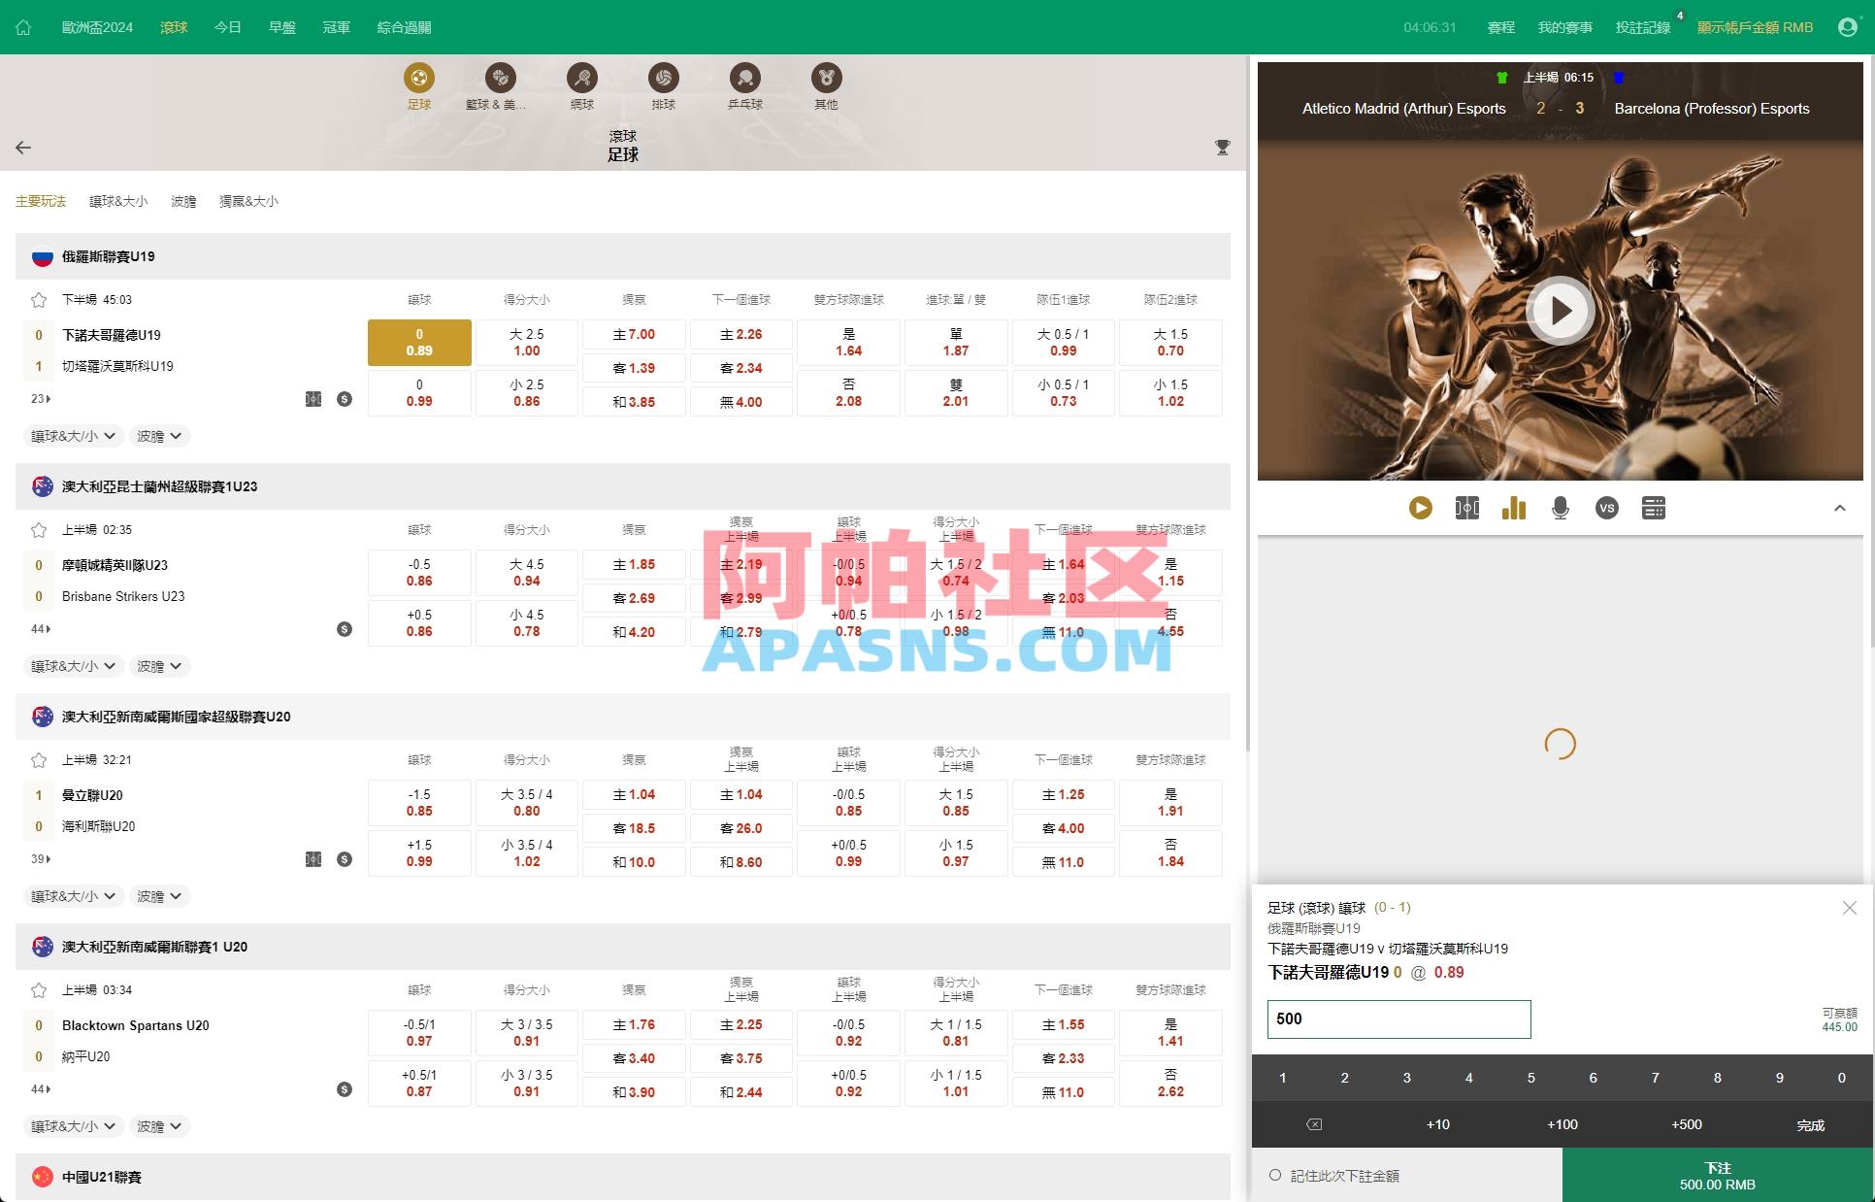The width and height of the screenshot is (1875, 1202).
Task: Click the 乒乓球 table tennis icon
Action: pyautogui.click(x=743, y=78)
